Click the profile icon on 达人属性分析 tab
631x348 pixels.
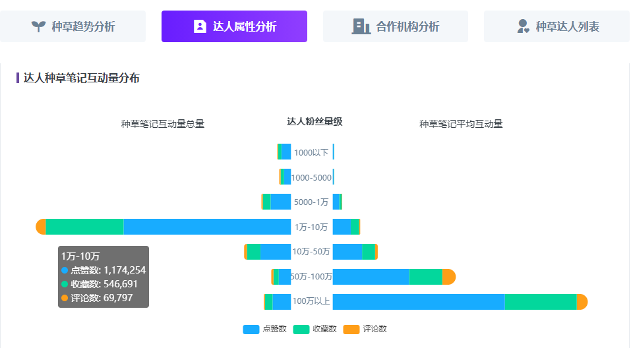[200, 26]
